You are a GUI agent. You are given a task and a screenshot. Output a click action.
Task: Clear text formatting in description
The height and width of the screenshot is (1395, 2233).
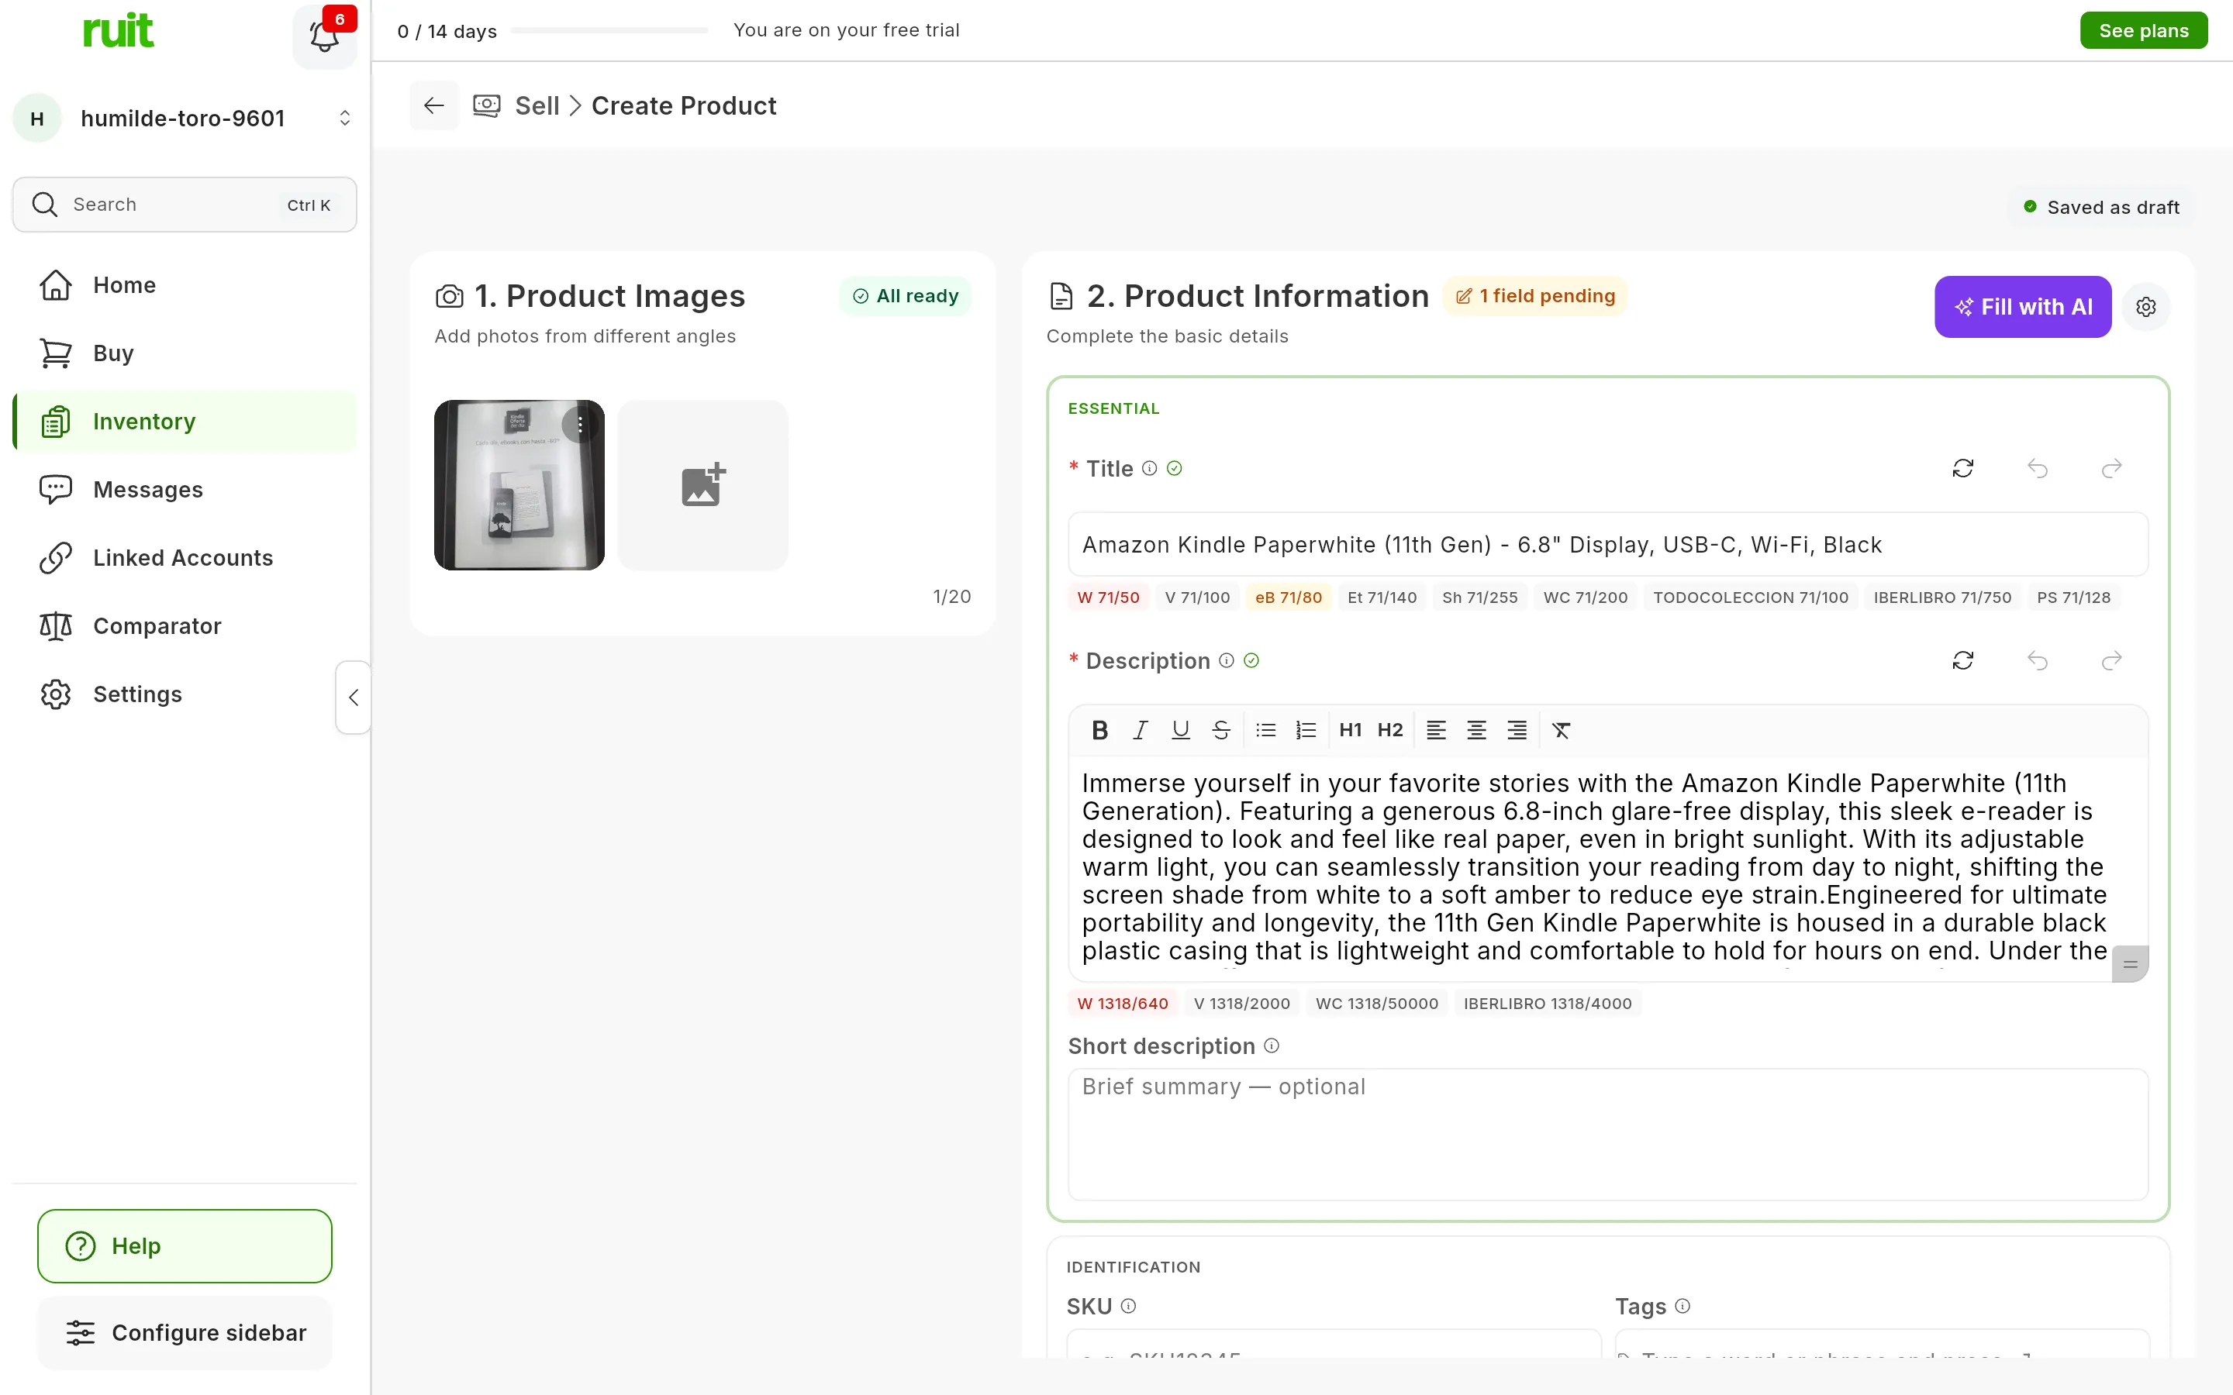[x=1562, y=731]
